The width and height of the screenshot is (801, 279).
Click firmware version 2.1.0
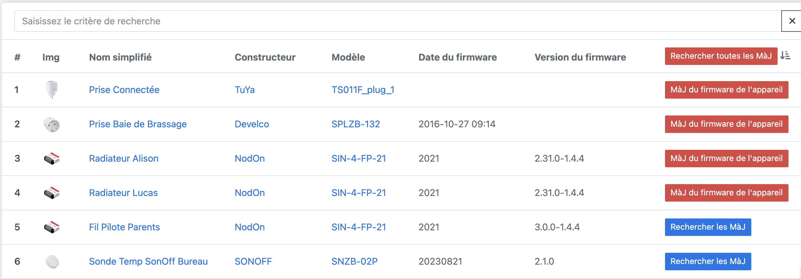544,262
